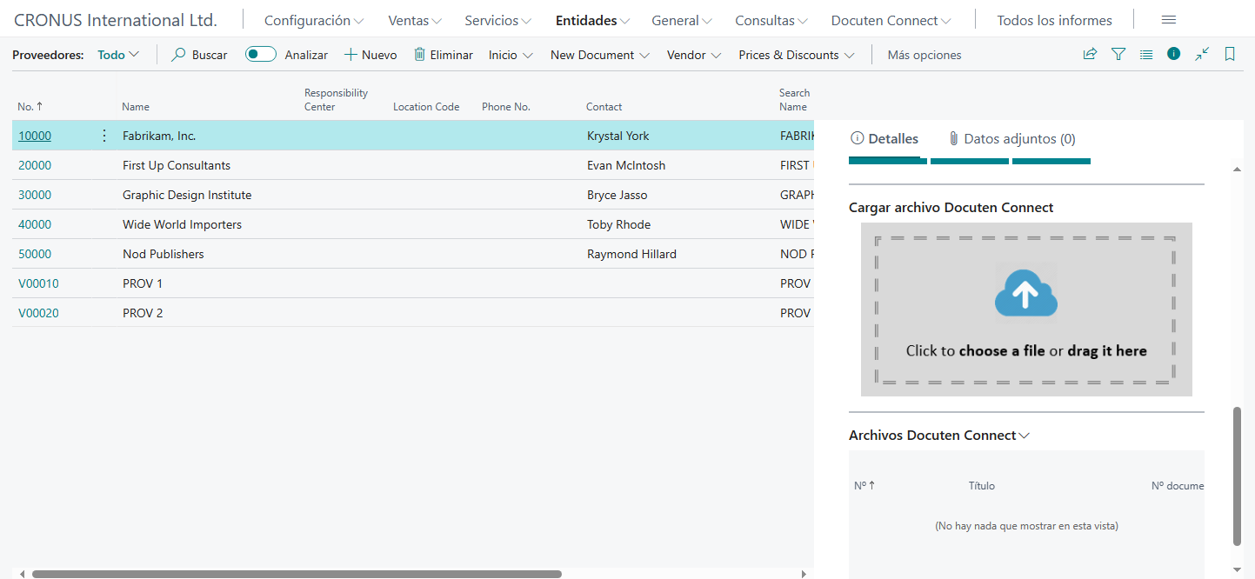Click the share icon in the toolbar
The width and height of the screenshot is (1255, 579).
1090,54
